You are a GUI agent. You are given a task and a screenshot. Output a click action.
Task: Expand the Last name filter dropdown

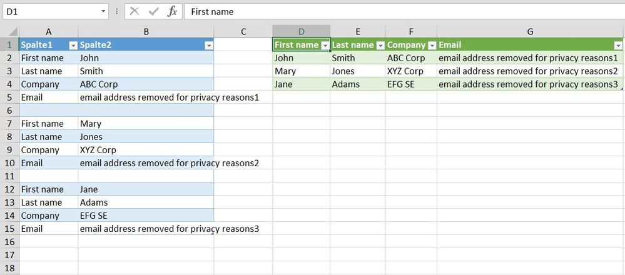coord(380,45)
